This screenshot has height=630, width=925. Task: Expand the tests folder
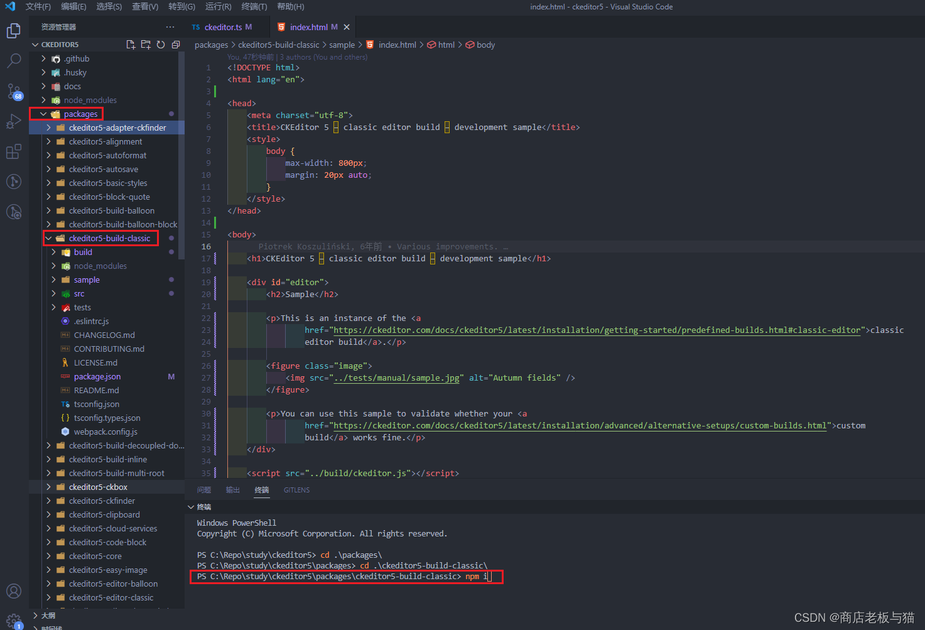click(54, 307)
